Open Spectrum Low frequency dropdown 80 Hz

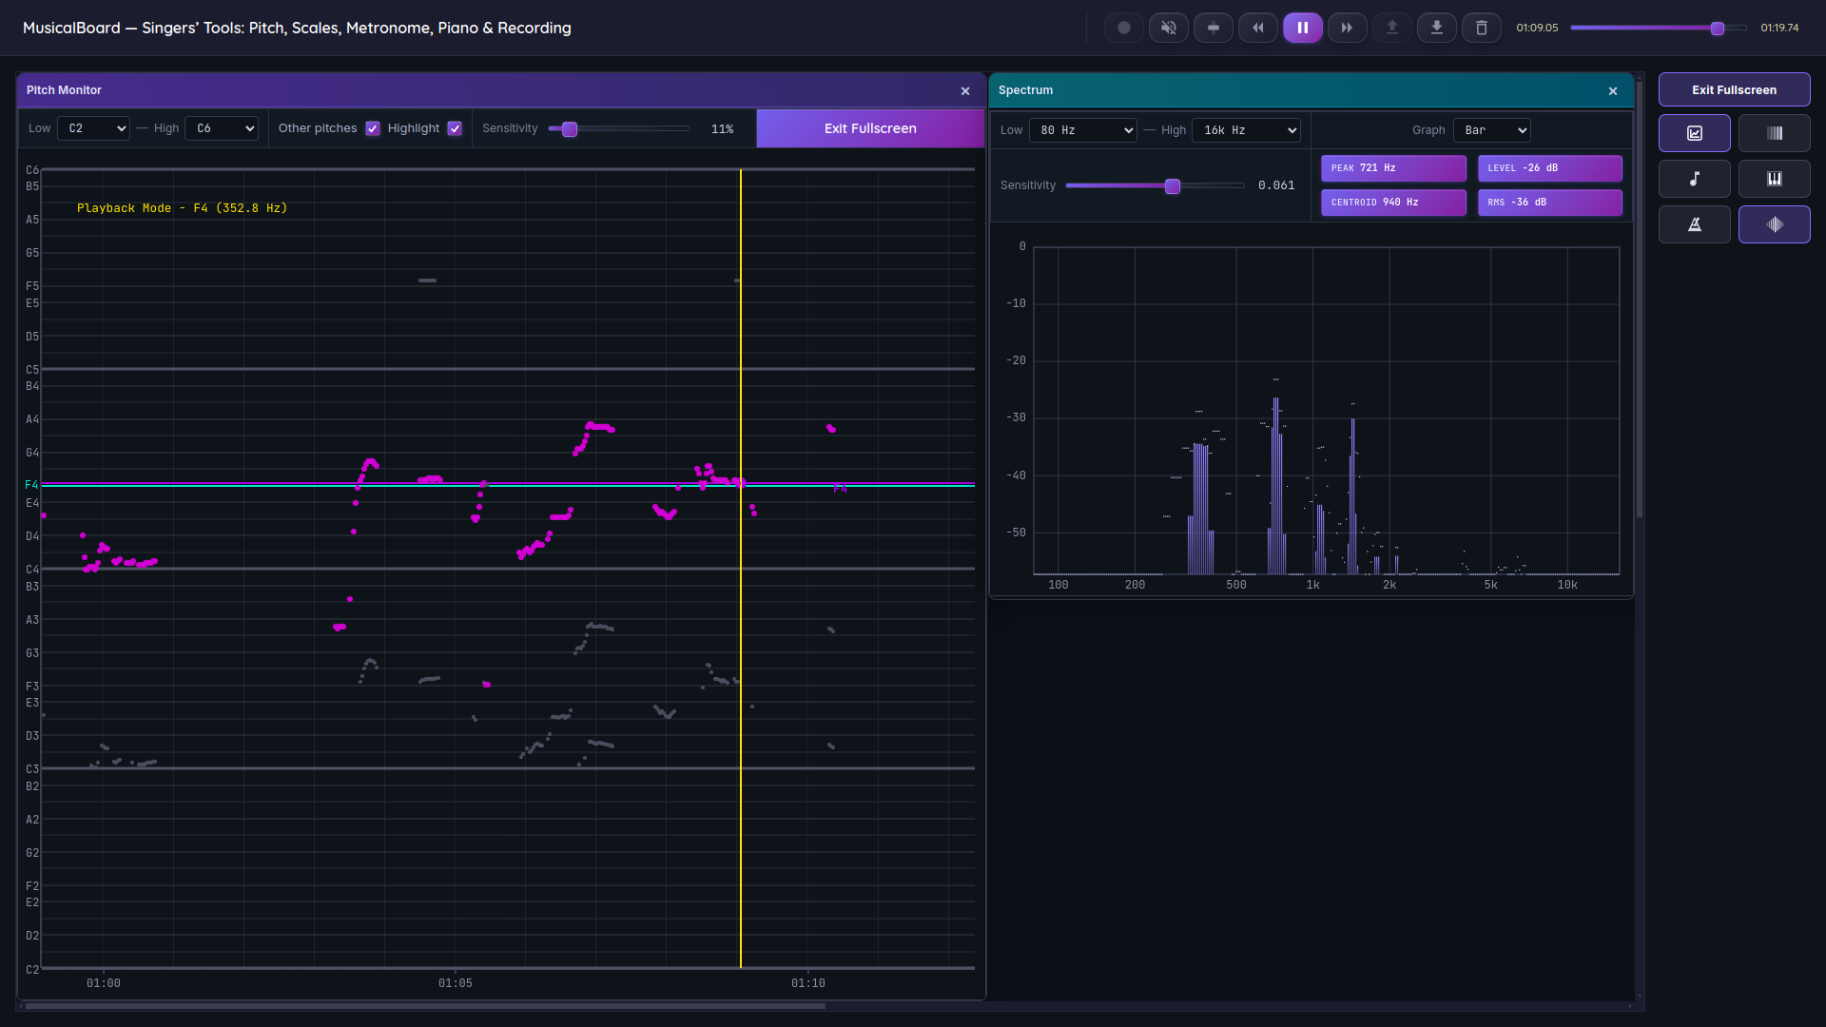[1082, 130]
